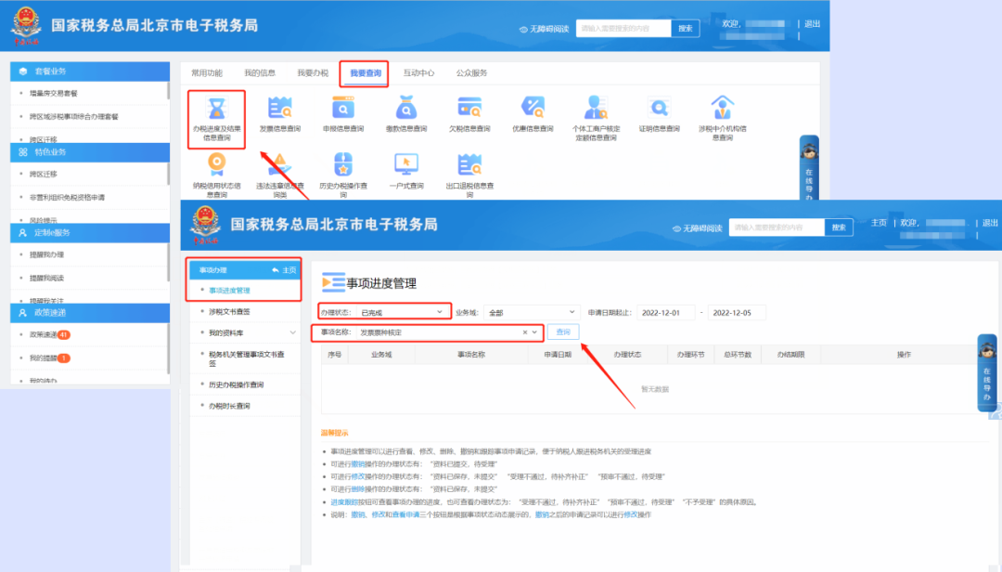Open the 缴款信息查询 money bag icon
The image size is (1002, 572).
406,109
